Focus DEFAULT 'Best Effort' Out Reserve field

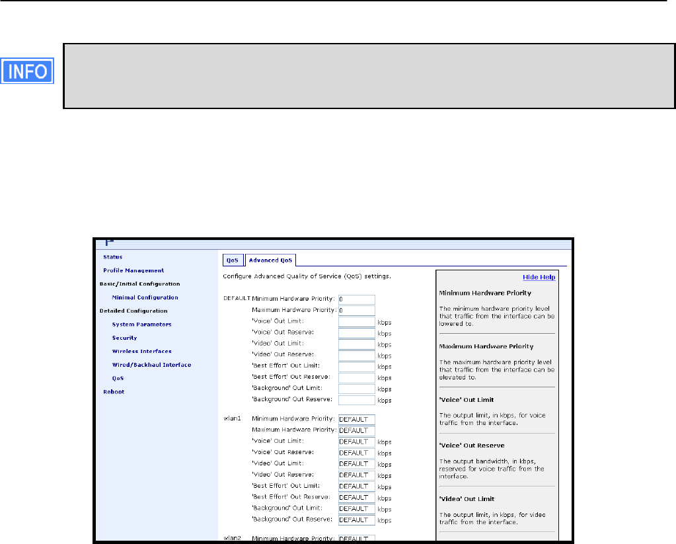tap(357, 378)
